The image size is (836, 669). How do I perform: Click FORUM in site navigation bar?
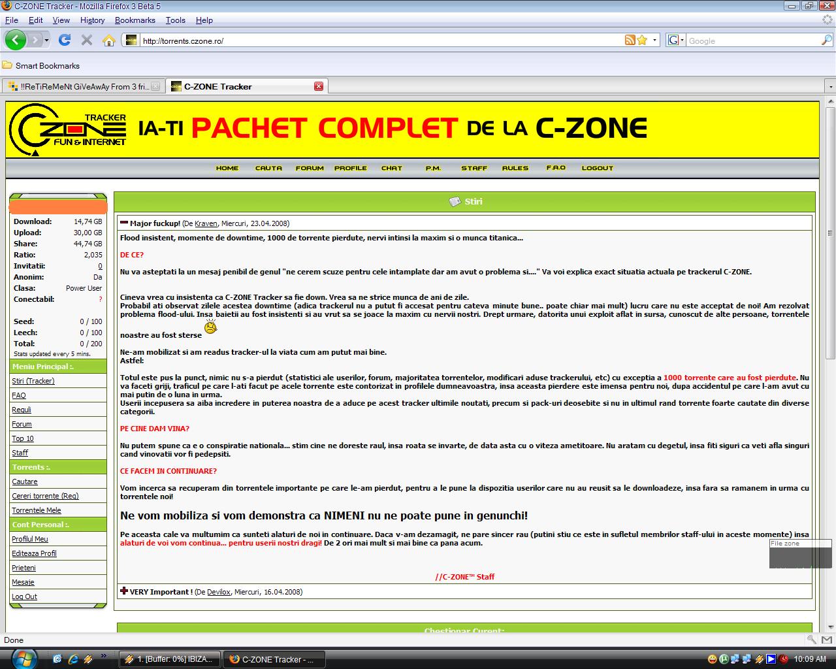tap(310, 168)
